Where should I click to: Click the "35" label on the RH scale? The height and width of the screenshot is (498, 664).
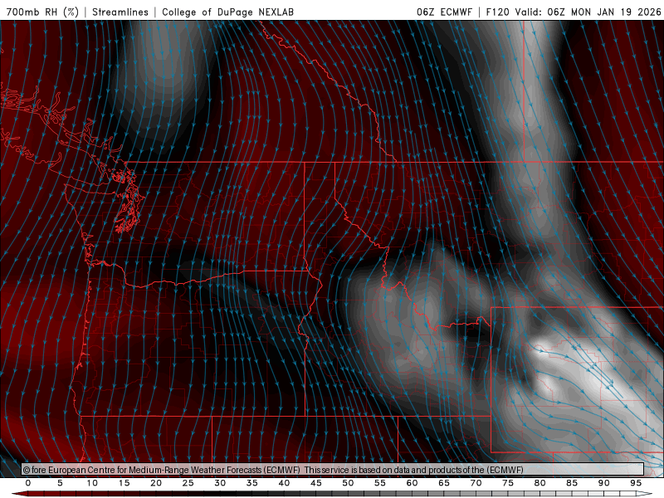tap(252, 483)
